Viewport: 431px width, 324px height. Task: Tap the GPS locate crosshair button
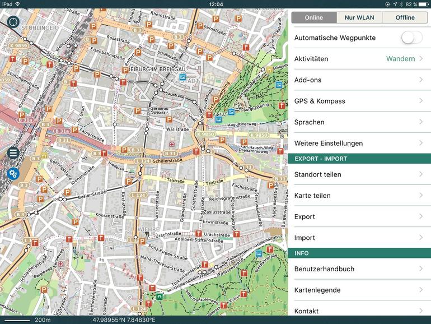(13, 22)
